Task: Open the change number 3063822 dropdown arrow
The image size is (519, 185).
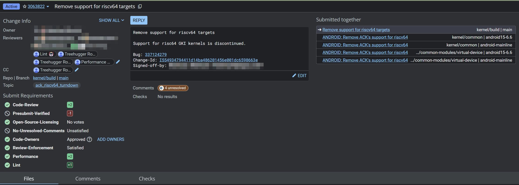Action: pyautogui.click(x=48, y=7)
